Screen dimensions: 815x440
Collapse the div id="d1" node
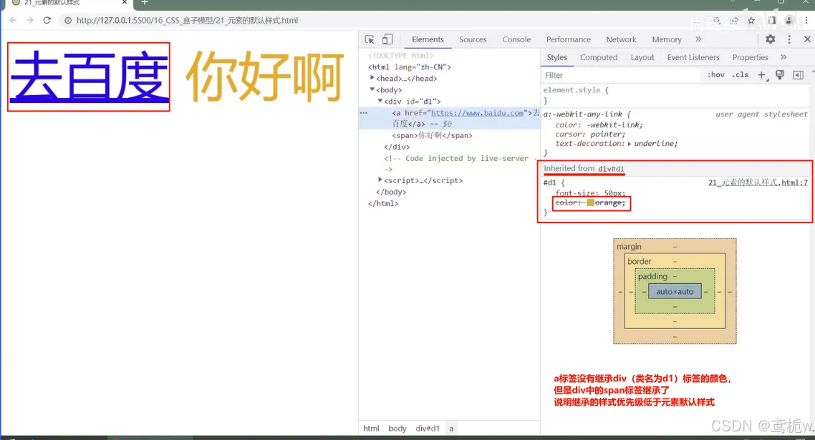(380, 101)
